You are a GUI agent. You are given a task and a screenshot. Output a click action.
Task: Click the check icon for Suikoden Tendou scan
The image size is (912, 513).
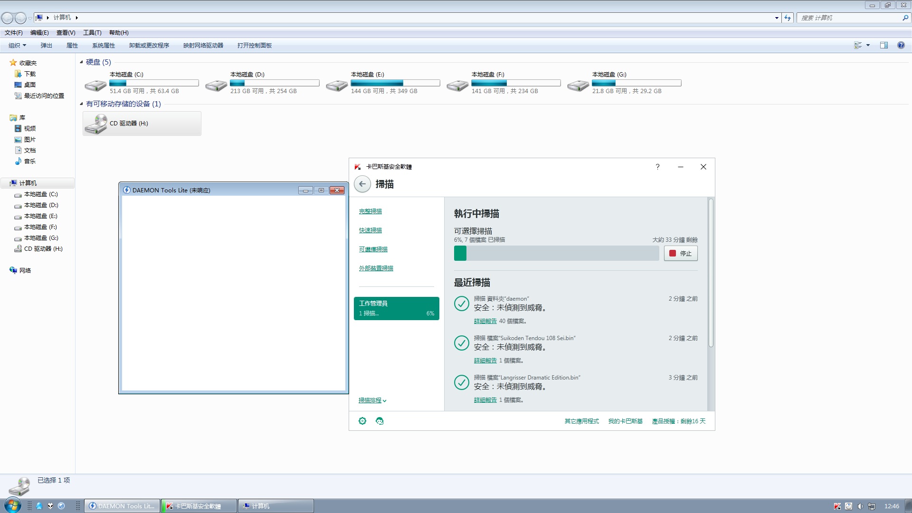[x=462, y=343]
